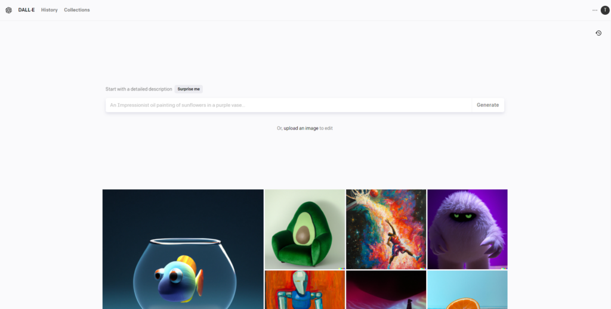Click the upload an image link
The height and width of the screenshot is (309, 611).
point(301,128)
